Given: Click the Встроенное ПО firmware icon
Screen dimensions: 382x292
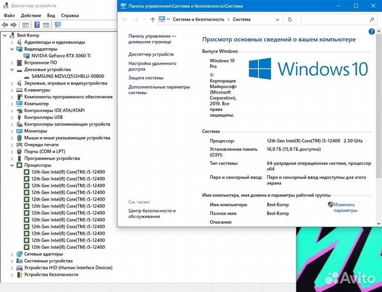Looking at the screenshot, I should pyautogui.click(x=20, y=63).
